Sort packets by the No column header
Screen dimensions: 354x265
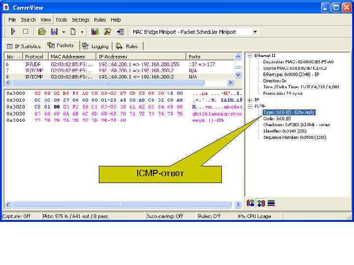click(14, 56)
